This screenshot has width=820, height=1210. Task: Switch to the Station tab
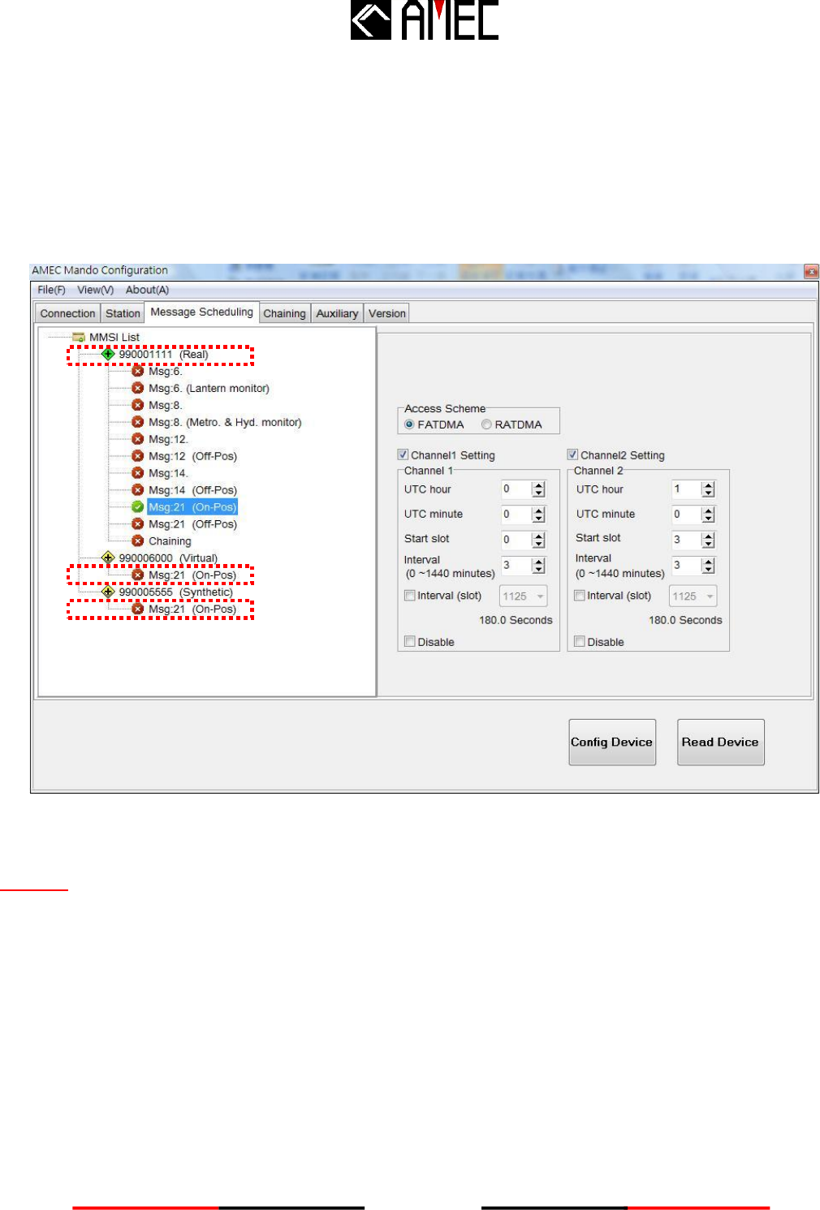point(123,313)
